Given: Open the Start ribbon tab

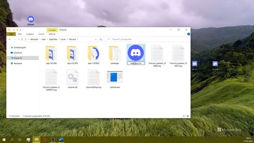Looking at the screenshot, I should point(20,34).
